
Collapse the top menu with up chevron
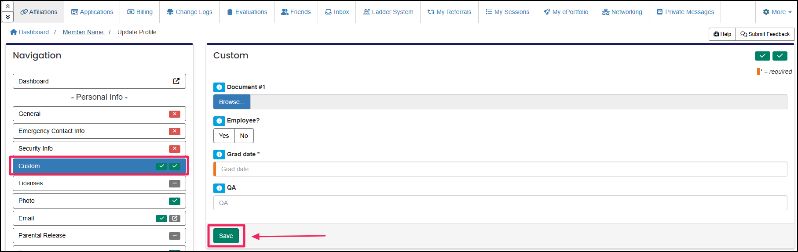point(7,6)
